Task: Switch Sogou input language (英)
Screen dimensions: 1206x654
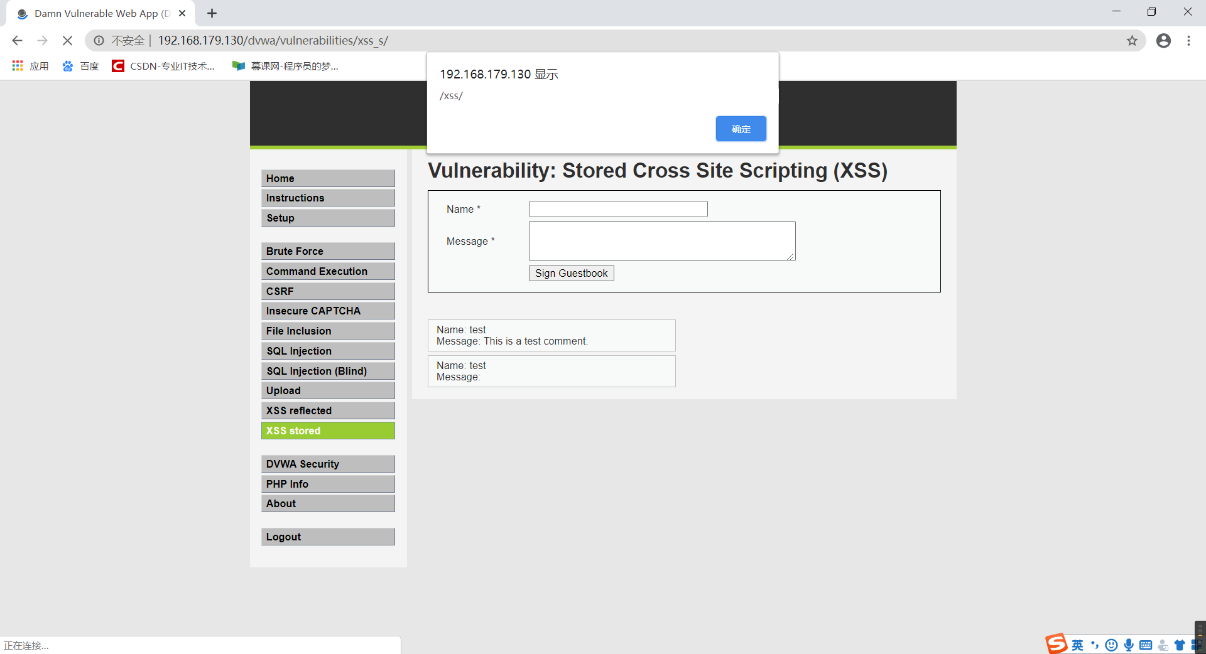Action: pos(1077,645)
